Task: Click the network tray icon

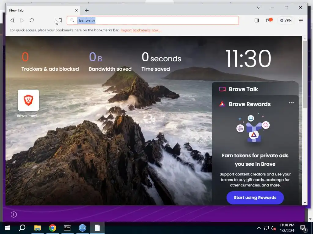Action: (x=266, y=228)
